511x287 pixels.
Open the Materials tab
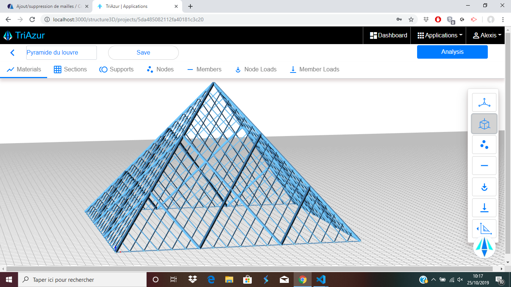click(x=24, y=70)
